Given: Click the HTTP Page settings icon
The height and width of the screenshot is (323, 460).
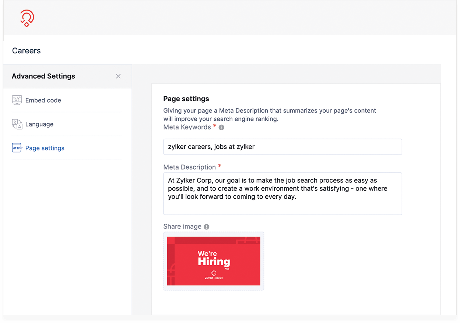Looking at the screenshot, I should [17, 148].
